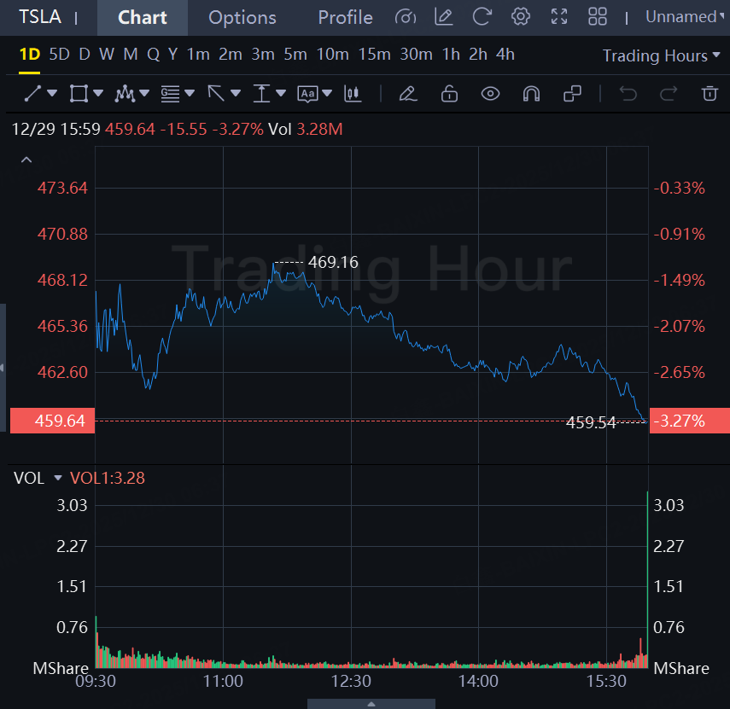The image size is (730, 709).
Task: Toggle the lock drawings icon
Action: tap(449, 93)
